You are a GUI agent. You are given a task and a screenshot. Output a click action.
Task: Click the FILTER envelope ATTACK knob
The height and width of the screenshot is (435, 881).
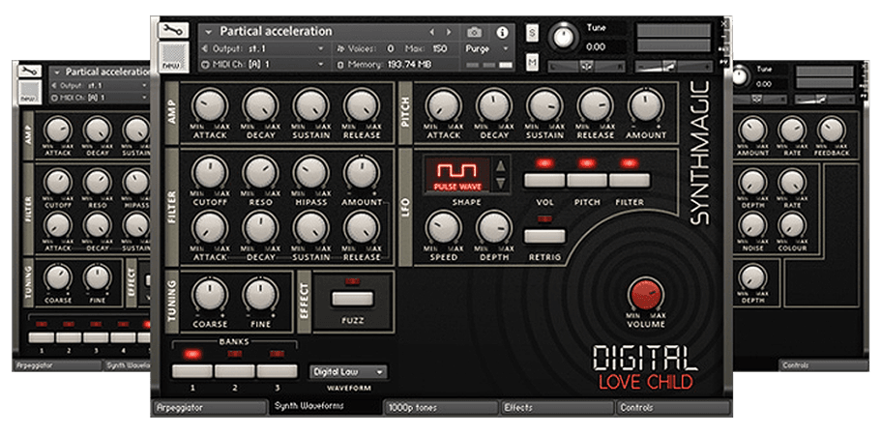click(210, 227)
